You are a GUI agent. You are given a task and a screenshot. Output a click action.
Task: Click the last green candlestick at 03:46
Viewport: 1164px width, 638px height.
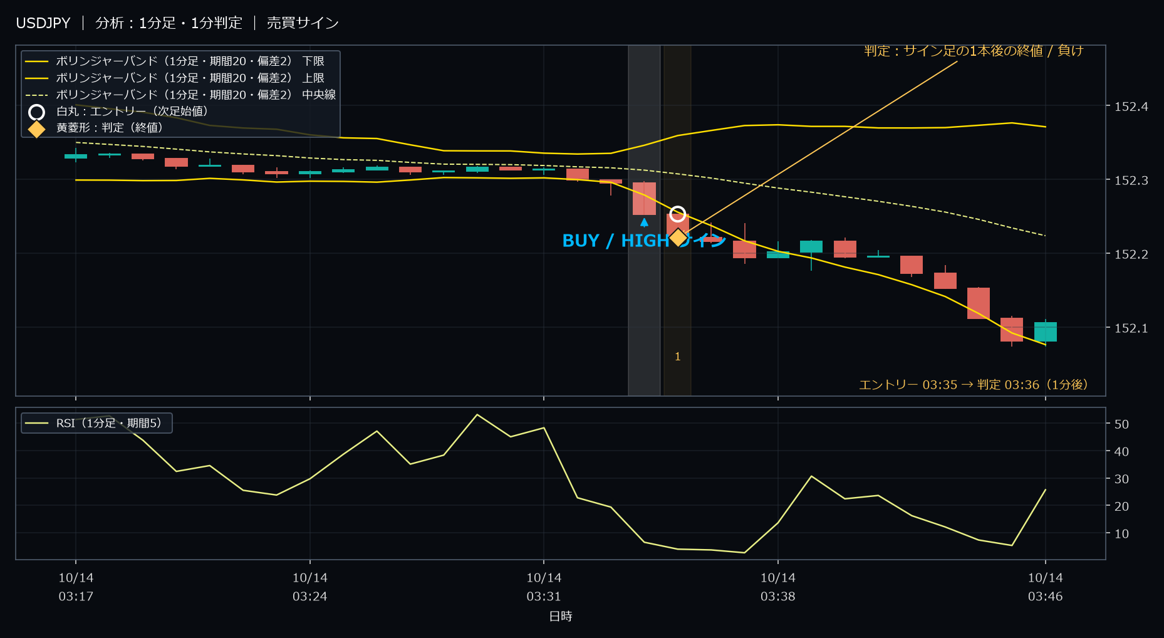(x=1046, y=332)
